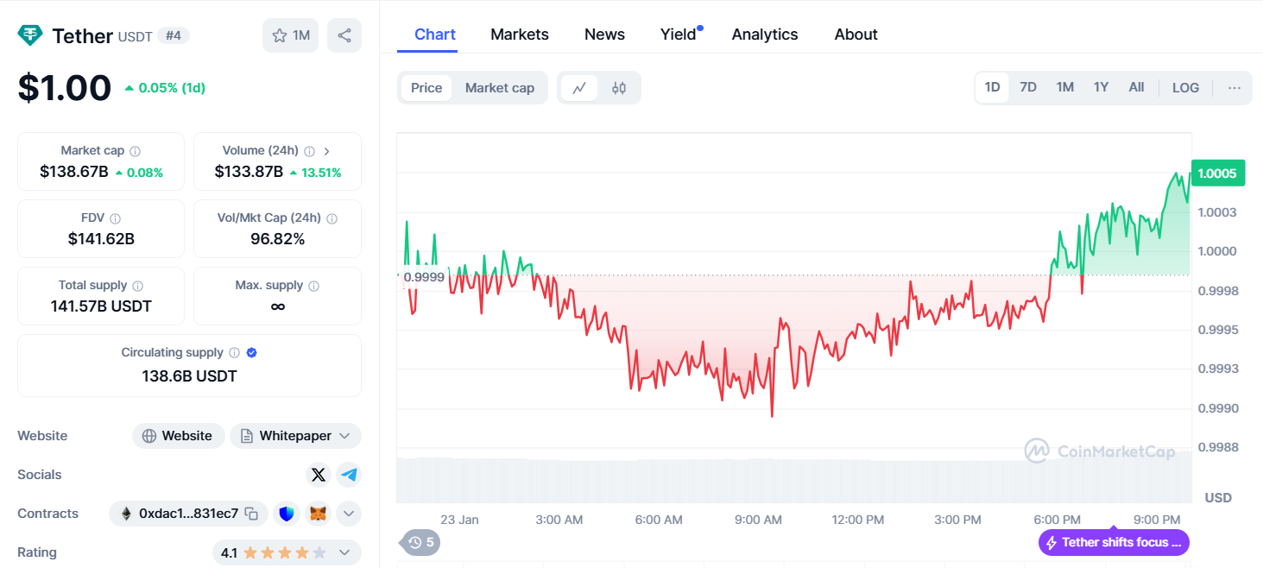Show info tooltip for Max. supply
Screen dimensions: 1263x568
314,286
